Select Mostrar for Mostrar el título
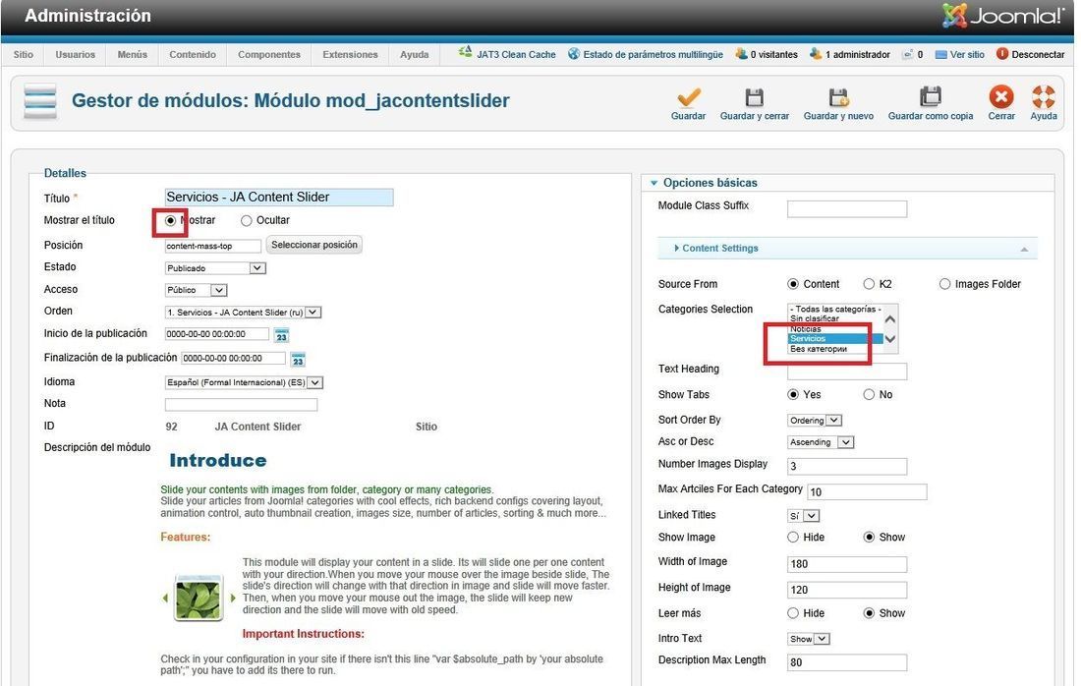The width and height of the screenshot is (1081, 686). [x=170, y=220]
